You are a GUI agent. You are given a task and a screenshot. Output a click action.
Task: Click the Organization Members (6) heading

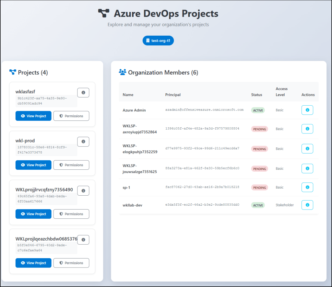coord(163,73)
